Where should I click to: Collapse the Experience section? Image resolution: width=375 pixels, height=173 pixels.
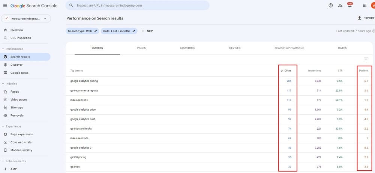point(11,126)
